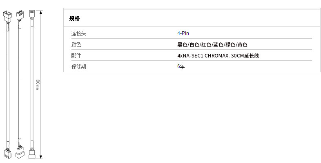Click the left cable's wire body
The width and height of the screenshot is (321, 163).
[7, 81]
